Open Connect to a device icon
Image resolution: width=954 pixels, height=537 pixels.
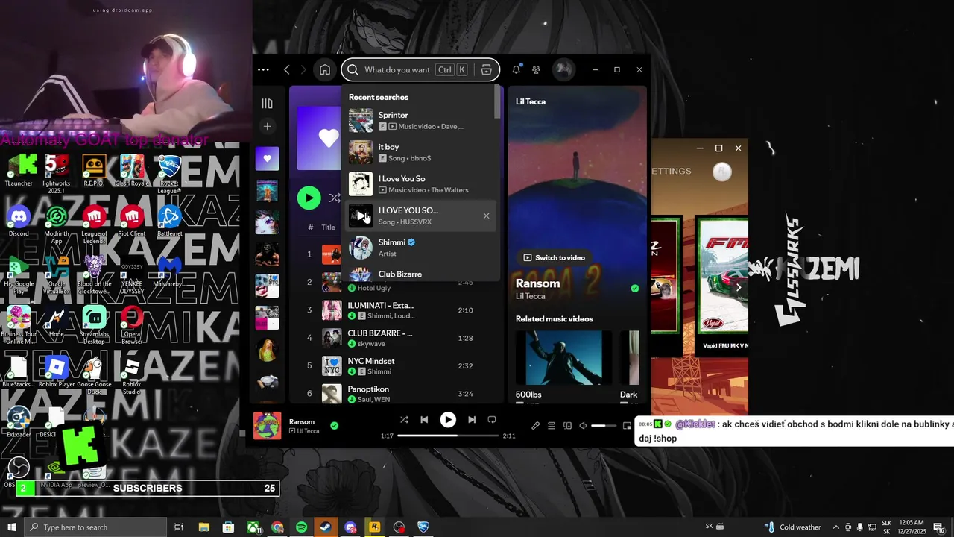567,426
